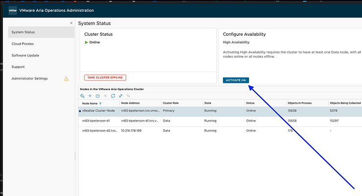
Task: Sort by the State column header
Action: click(x=207, y=103)
